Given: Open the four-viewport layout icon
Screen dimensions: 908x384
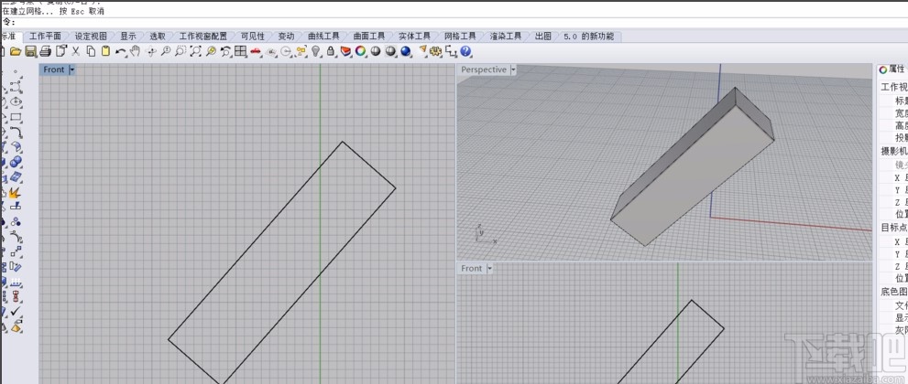Looking at the screenshot, I should point(241,51).
